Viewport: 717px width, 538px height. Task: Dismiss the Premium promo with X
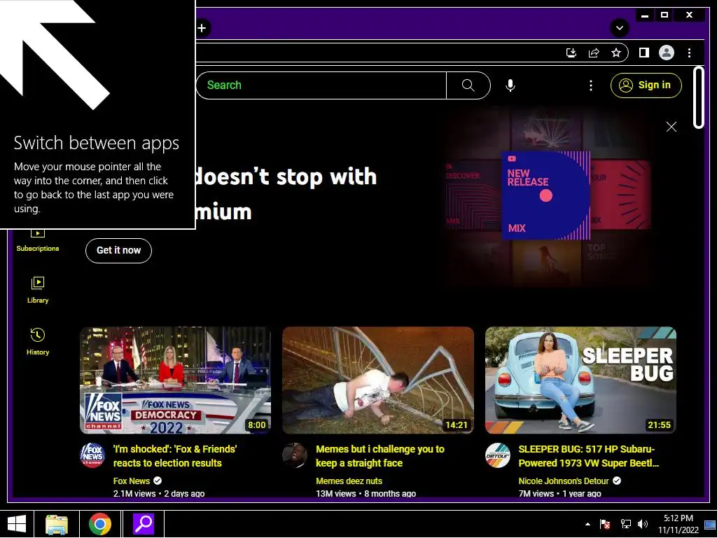(671, 127)
